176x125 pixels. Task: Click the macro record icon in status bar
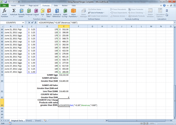point(10,123)
